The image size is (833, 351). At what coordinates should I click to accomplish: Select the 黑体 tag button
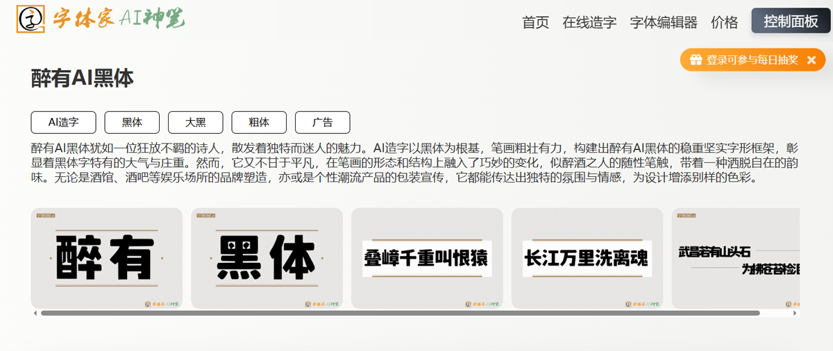pos(132,122)
